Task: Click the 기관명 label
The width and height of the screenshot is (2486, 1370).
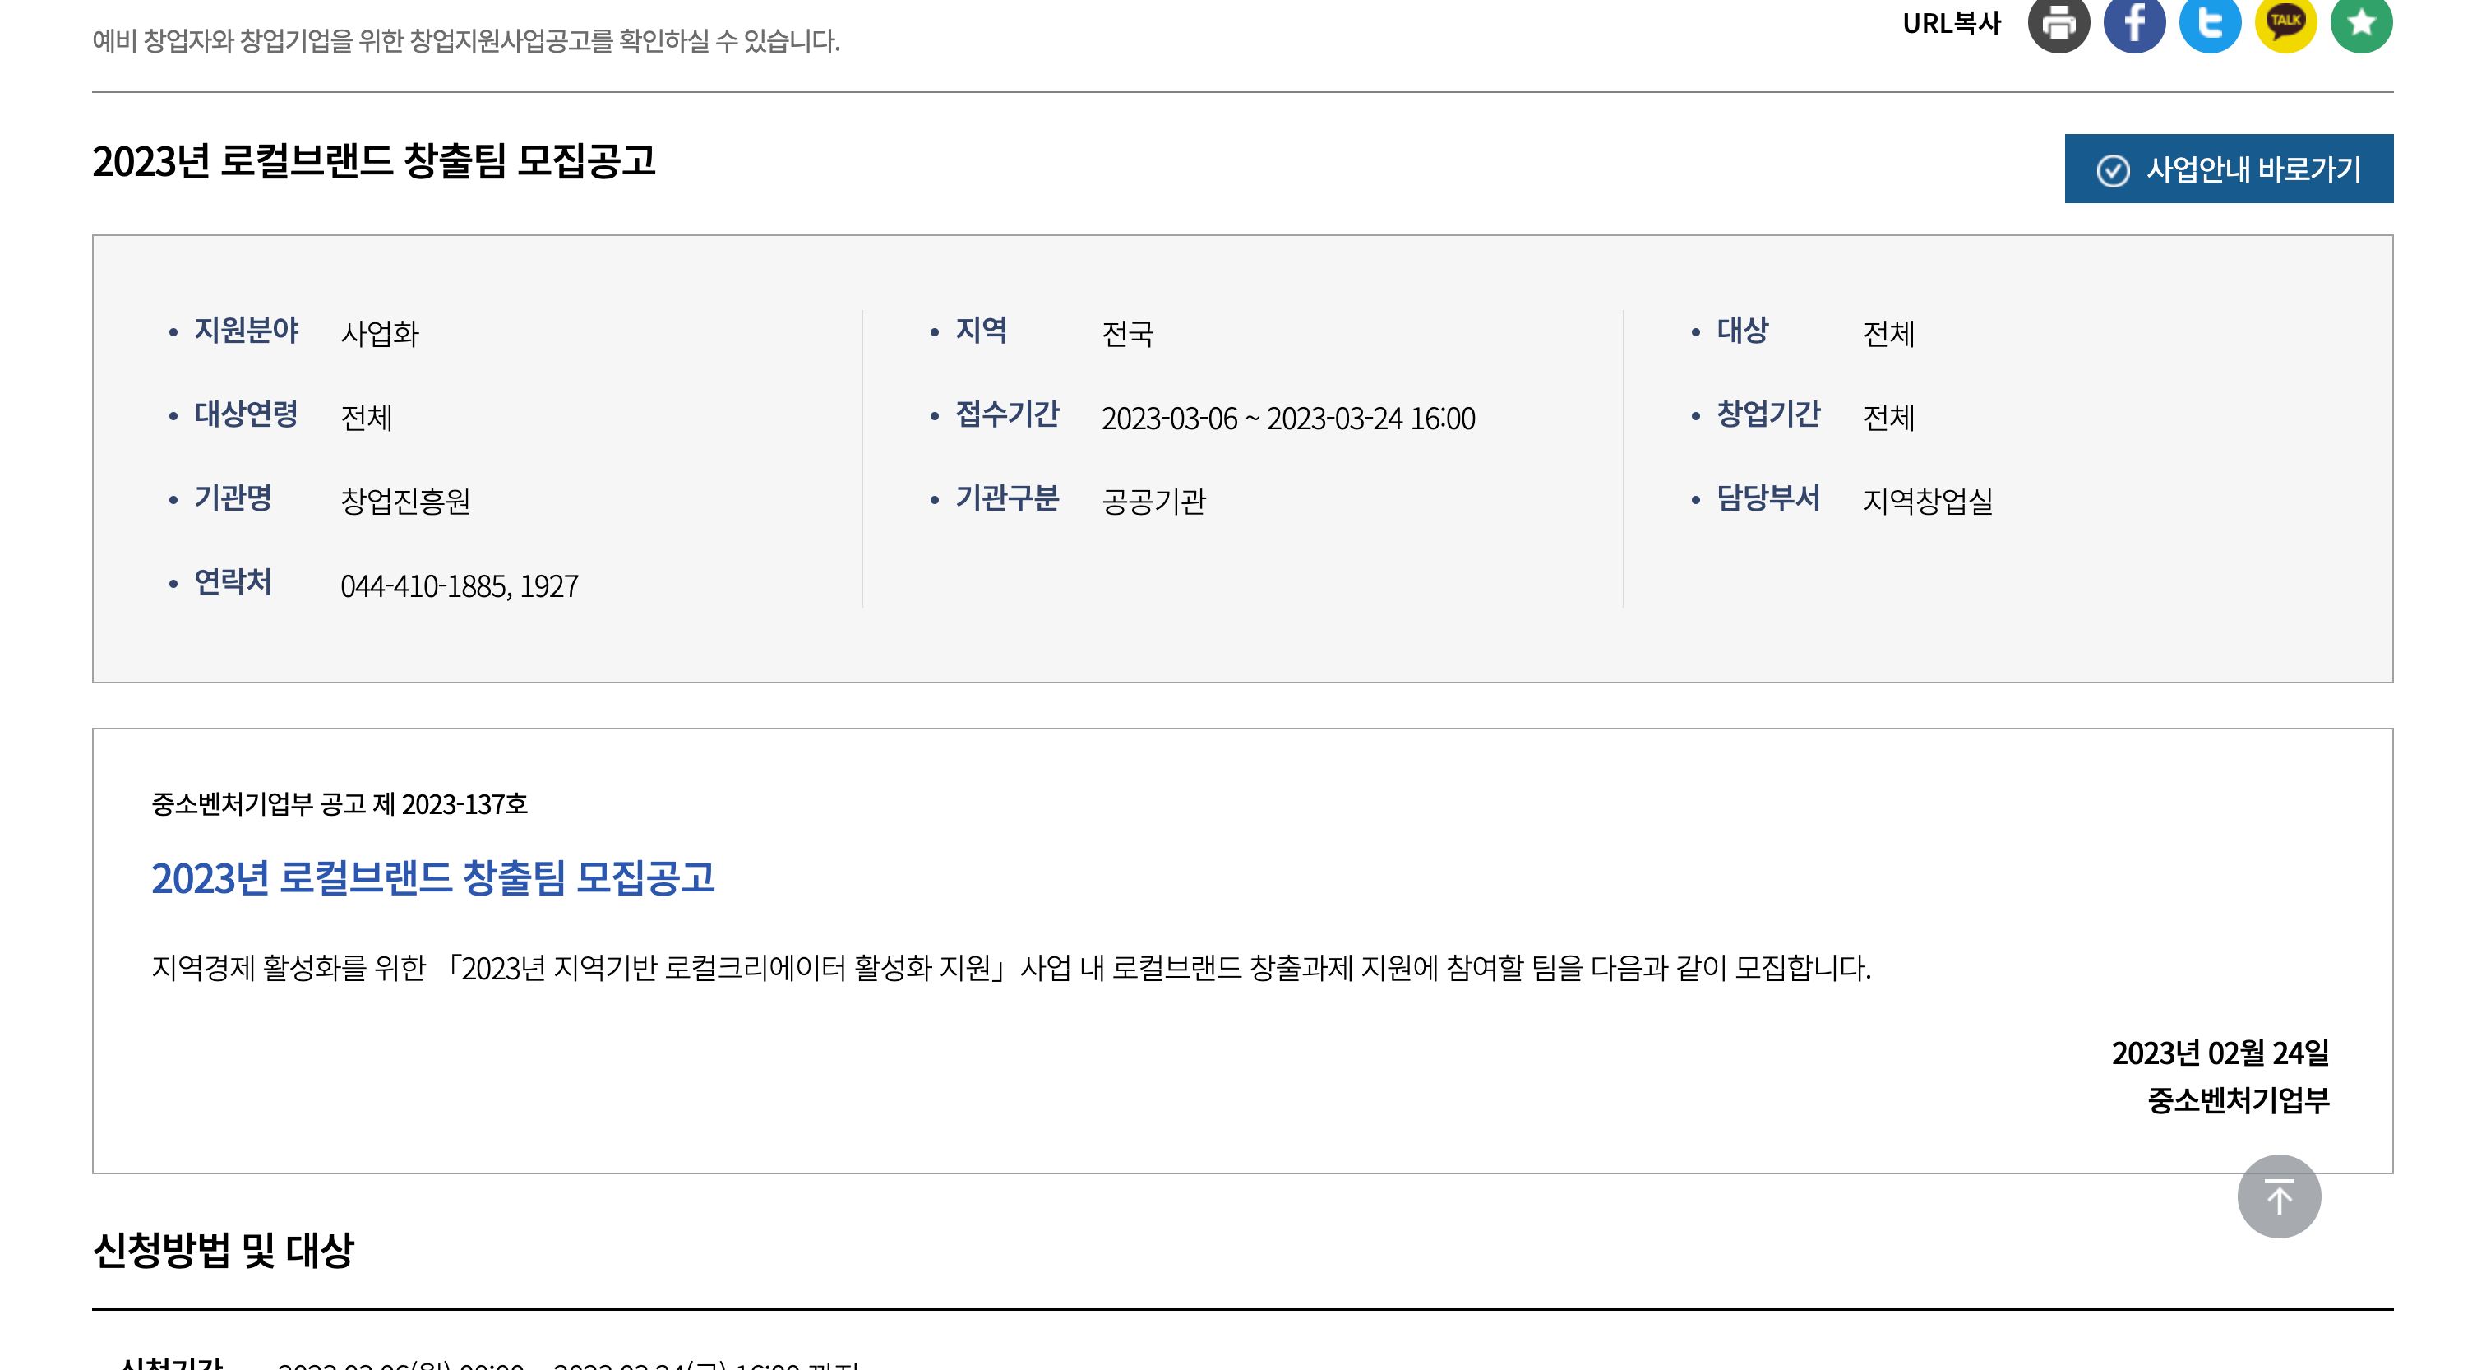Action: 233,498
